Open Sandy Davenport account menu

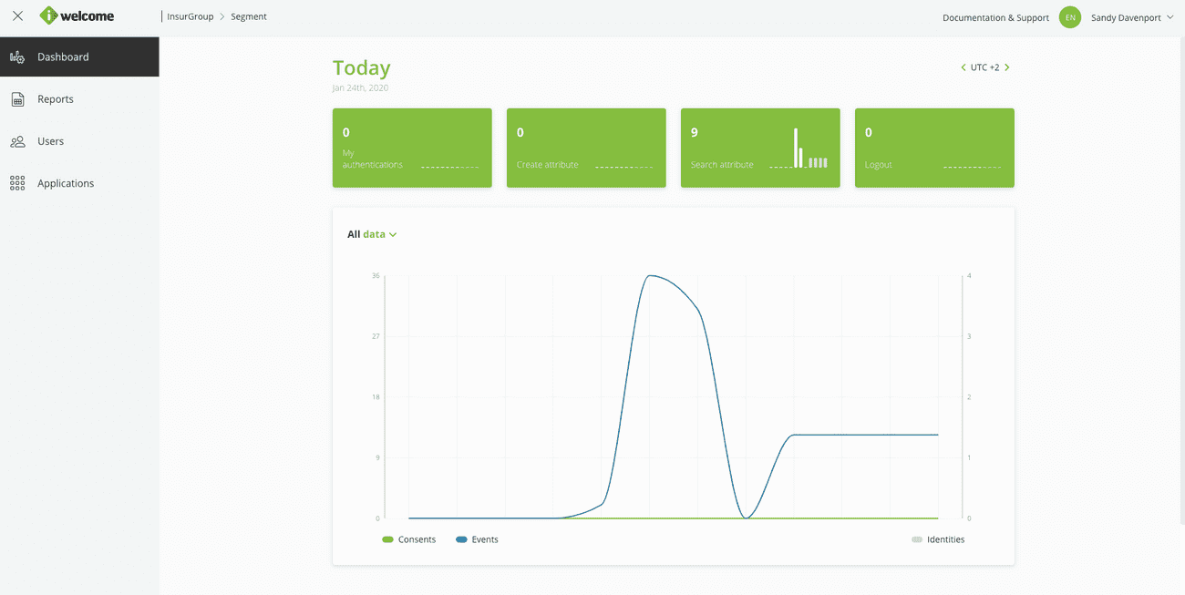(x=1132, y=17)
